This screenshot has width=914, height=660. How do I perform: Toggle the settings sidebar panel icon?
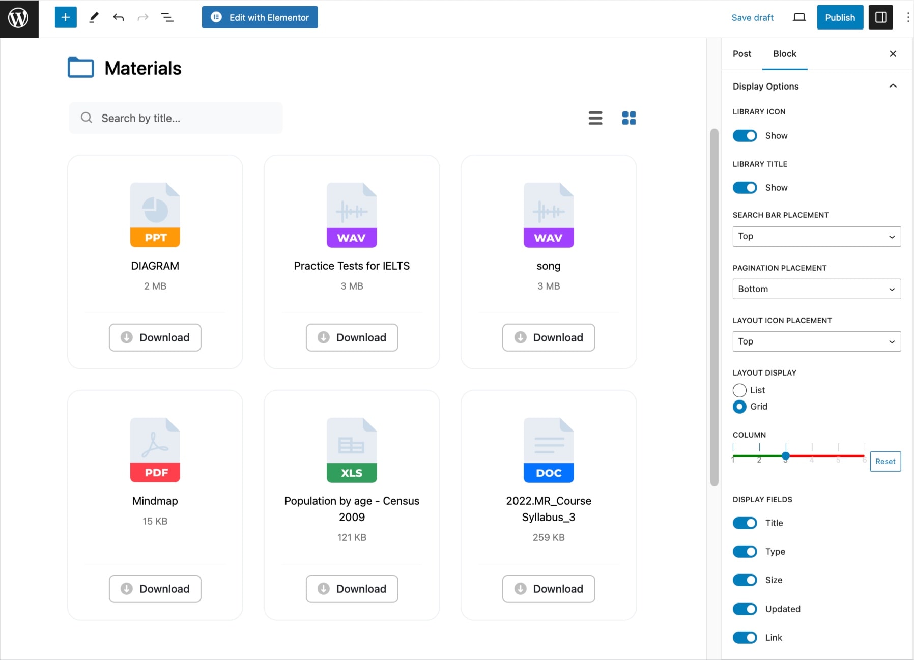[881, 17]
